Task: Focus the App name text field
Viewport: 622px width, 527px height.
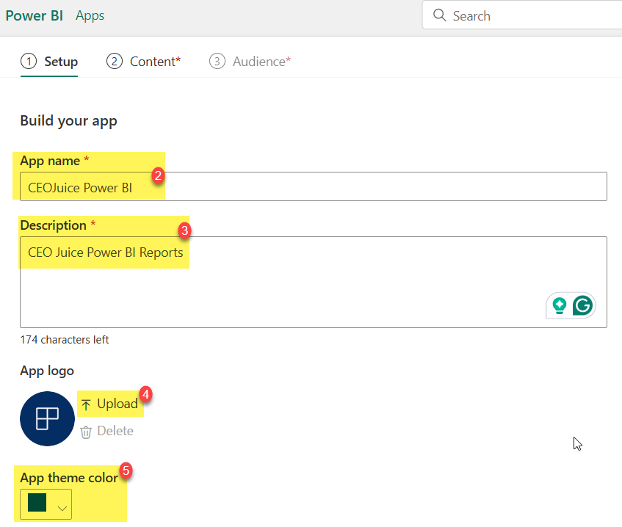Action: (314, 186)
